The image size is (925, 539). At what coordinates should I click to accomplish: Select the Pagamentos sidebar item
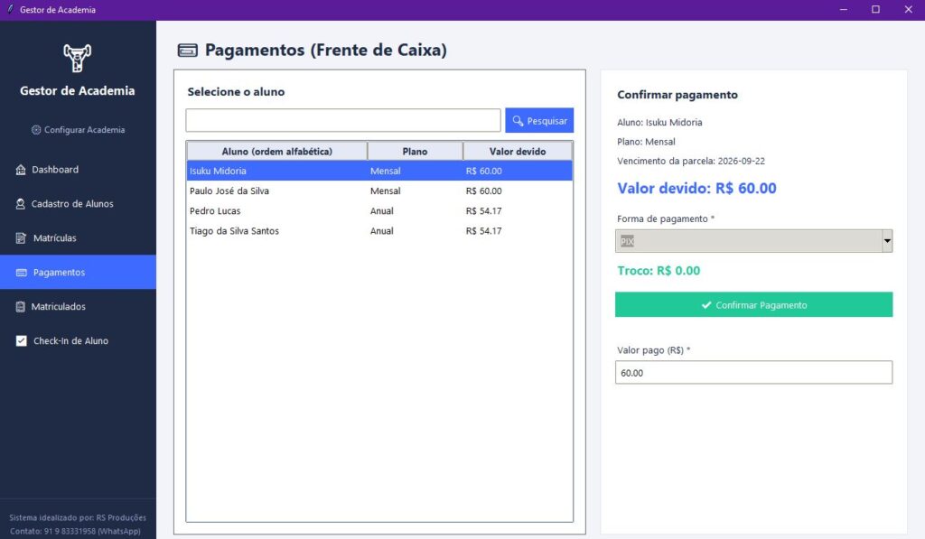click(x=78, y=273)
